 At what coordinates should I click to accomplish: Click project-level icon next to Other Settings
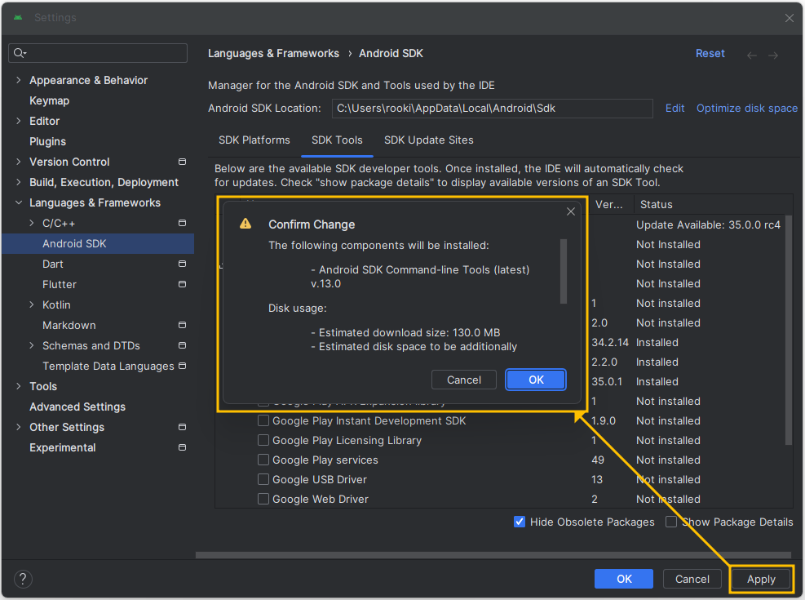(x=182, y=427)
